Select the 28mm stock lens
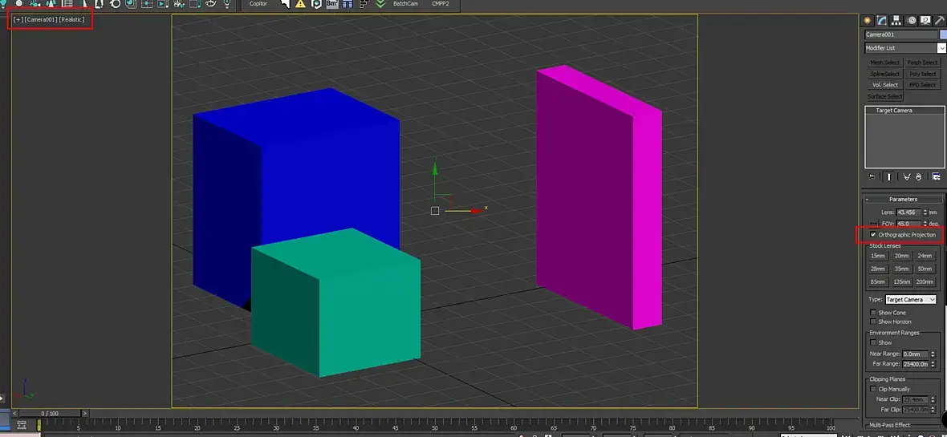The width and height of the screenshot is (947, 437). (x=877, y=269)
